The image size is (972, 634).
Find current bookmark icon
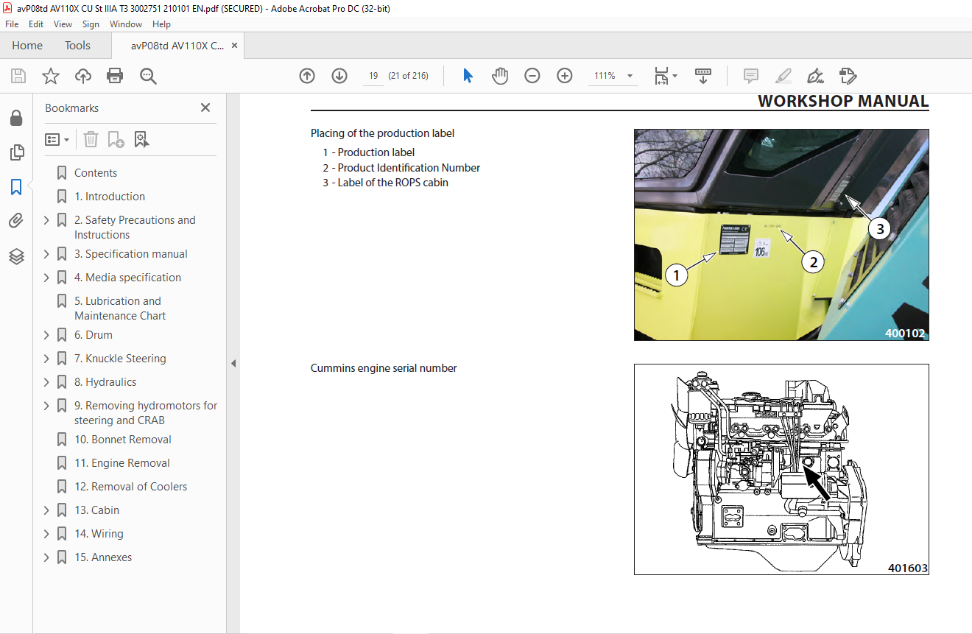[141, 139]
